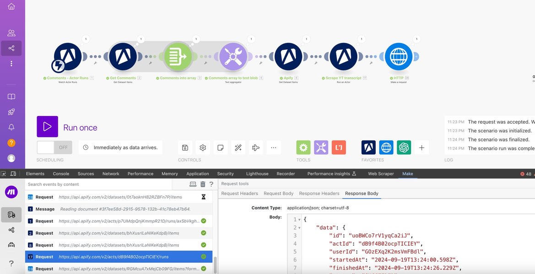Click the plus to add a favorite
The height and width of the screenshot is (274, 535).
[x=422, y=148]
